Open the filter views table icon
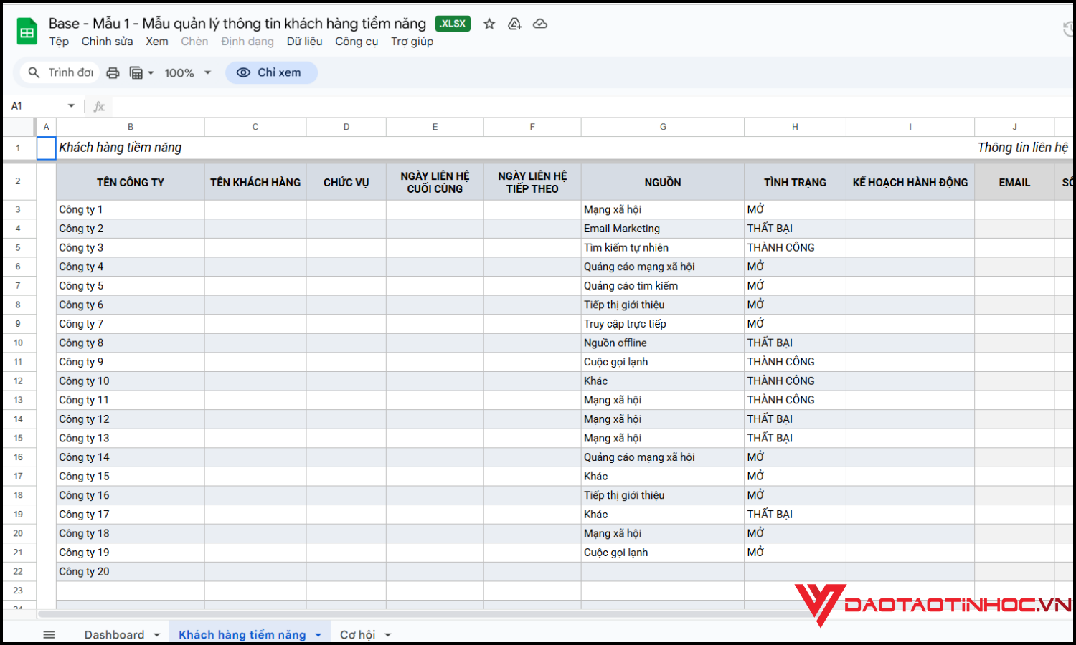The width and height of the screenshot is (1076, 645). pos(136,72)
